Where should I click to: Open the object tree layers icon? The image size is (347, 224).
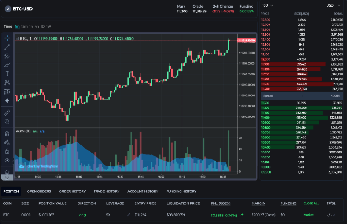pyautogui.click(x=7, y=172)
